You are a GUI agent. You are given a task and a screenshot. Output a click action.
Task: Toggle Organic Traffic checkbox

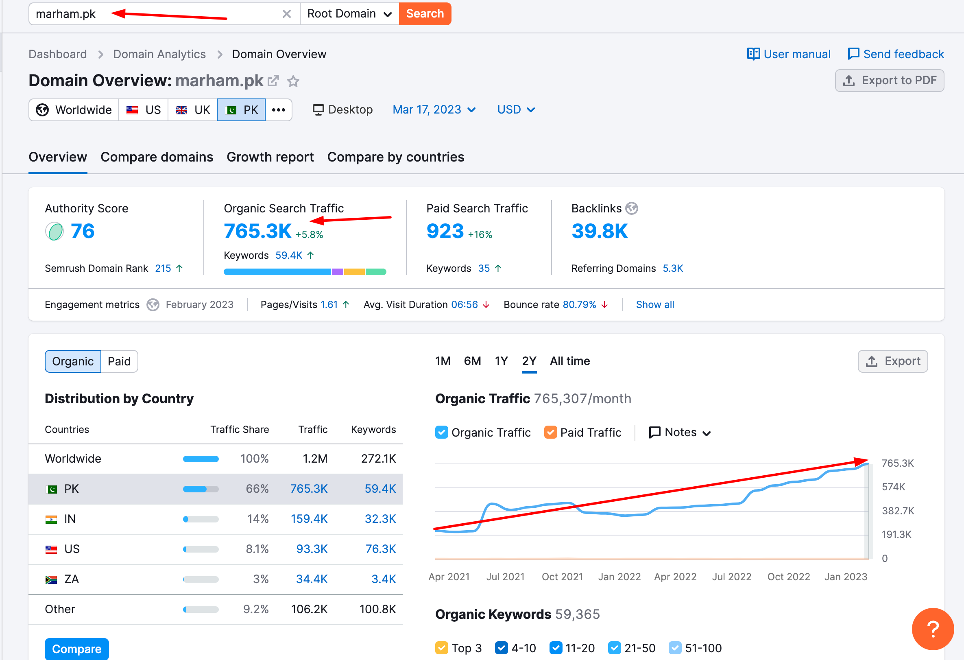pyautogui.click(x=441, y=432)
